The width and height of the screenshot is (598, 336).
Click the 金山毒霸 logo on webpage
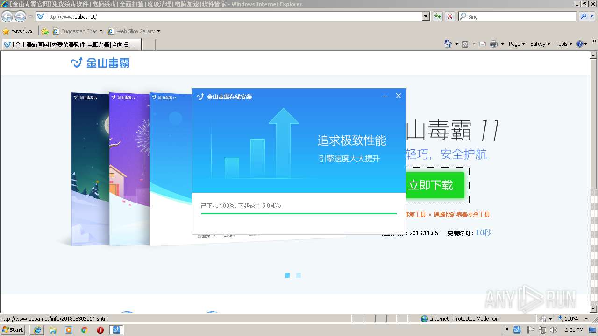100,63
